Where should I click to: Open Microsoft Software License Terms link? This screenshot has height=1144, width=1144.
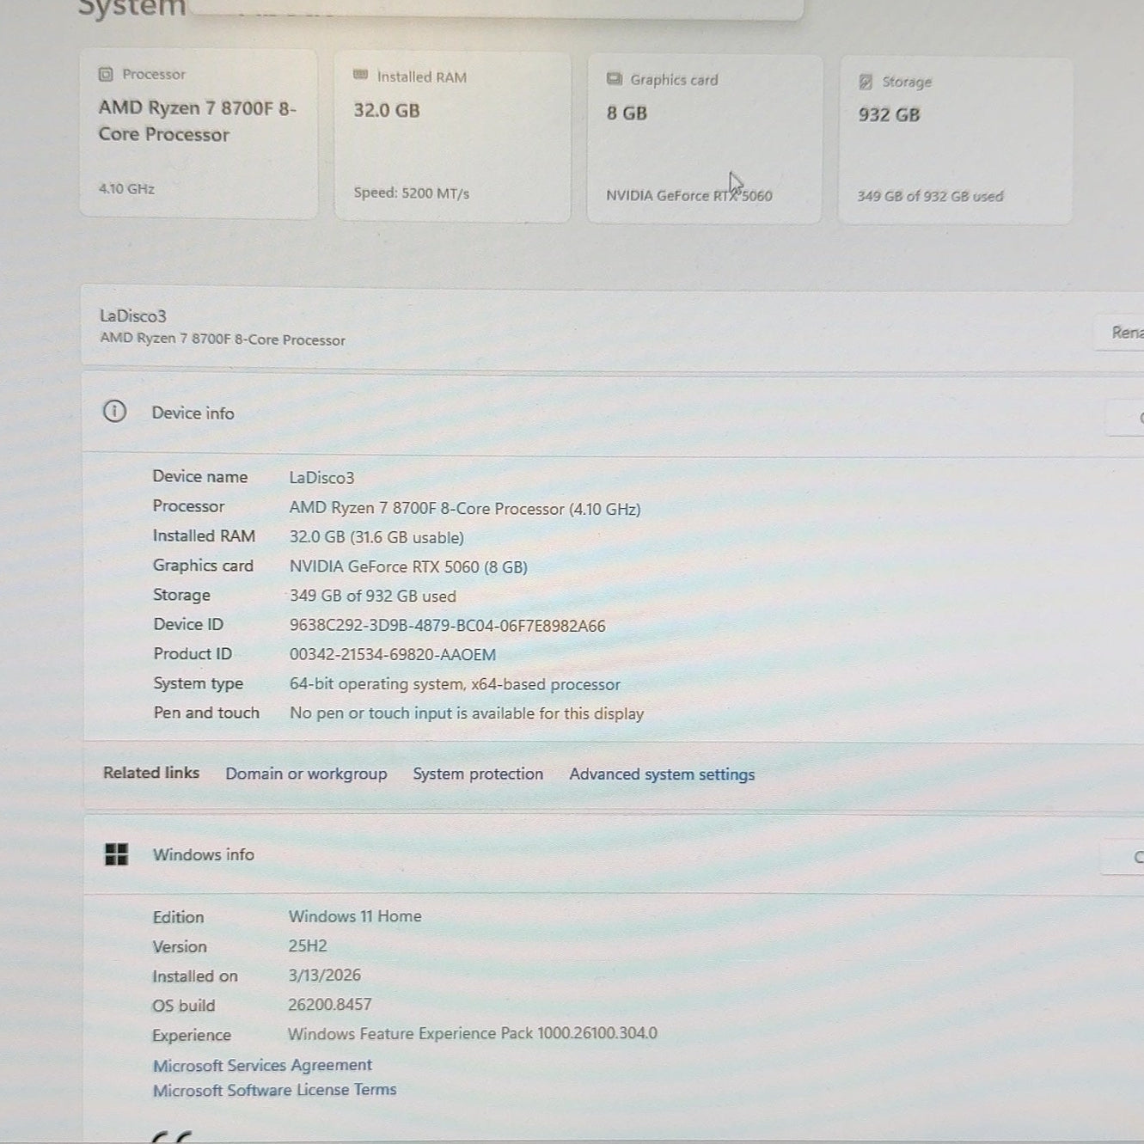tap(274, 1090)
